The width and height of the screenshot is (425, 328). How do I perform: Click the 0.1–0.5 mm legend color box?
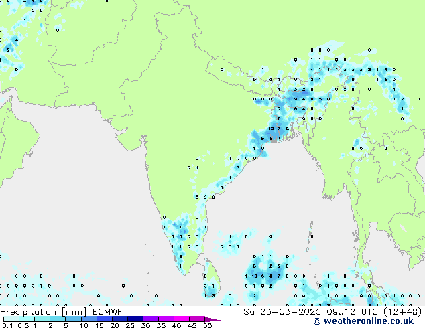[x=11, y=319]
